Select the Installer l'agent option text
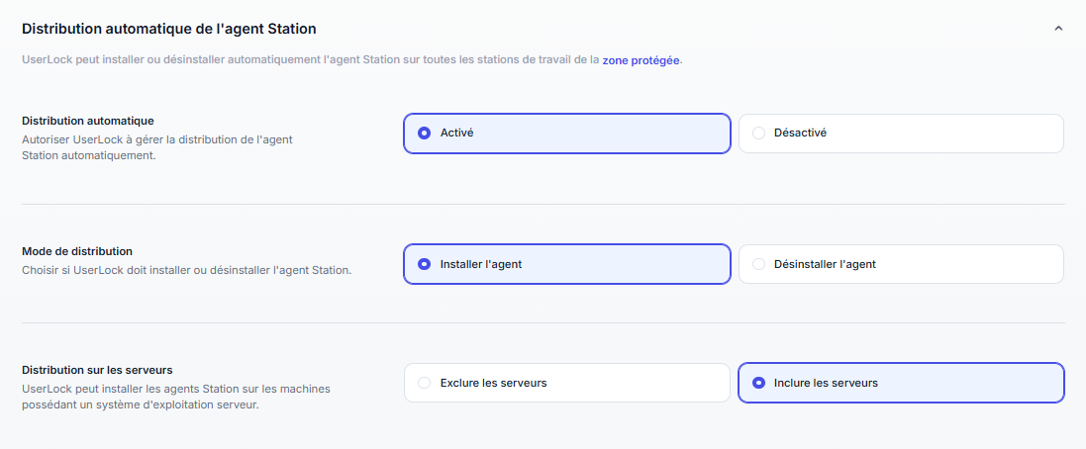The width and height of the screenshot is (1086, 449). (x=481, y=264)
